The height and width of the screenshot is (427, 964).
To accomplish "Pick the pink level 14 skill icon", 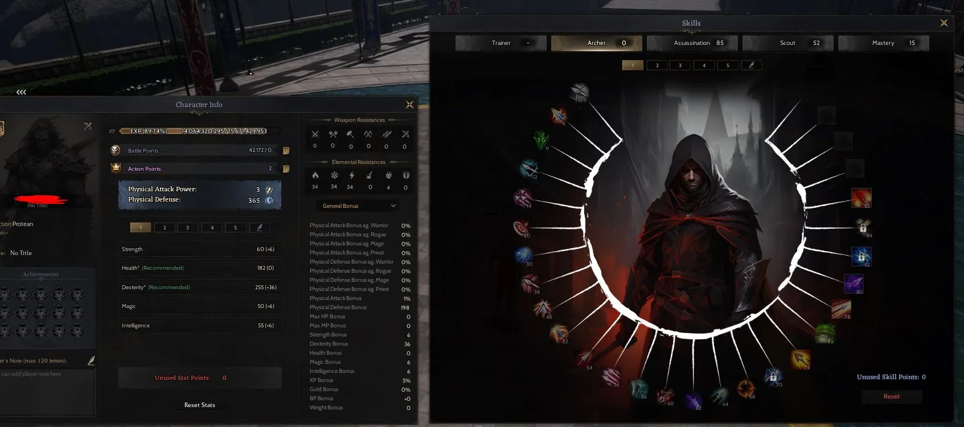I will tap(522, 198).
